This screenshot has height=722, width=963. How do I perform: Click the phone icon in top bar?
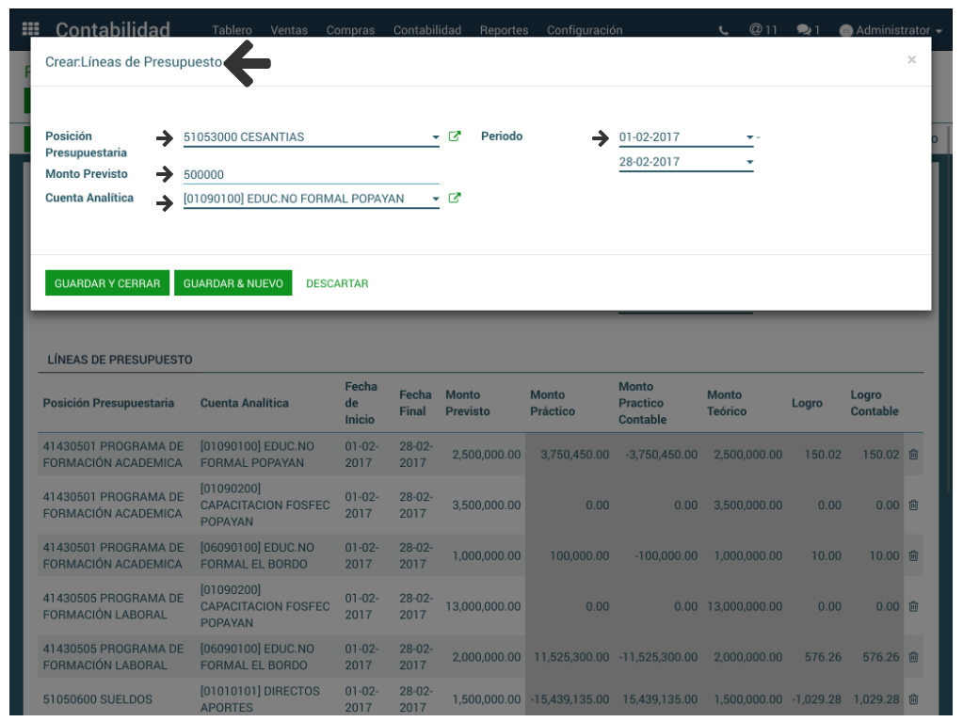coord(723,30)
